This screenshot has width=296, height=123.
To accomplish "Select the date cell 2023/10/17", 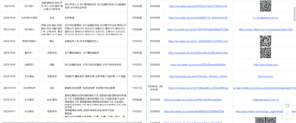I will click(x=9, y=111).
